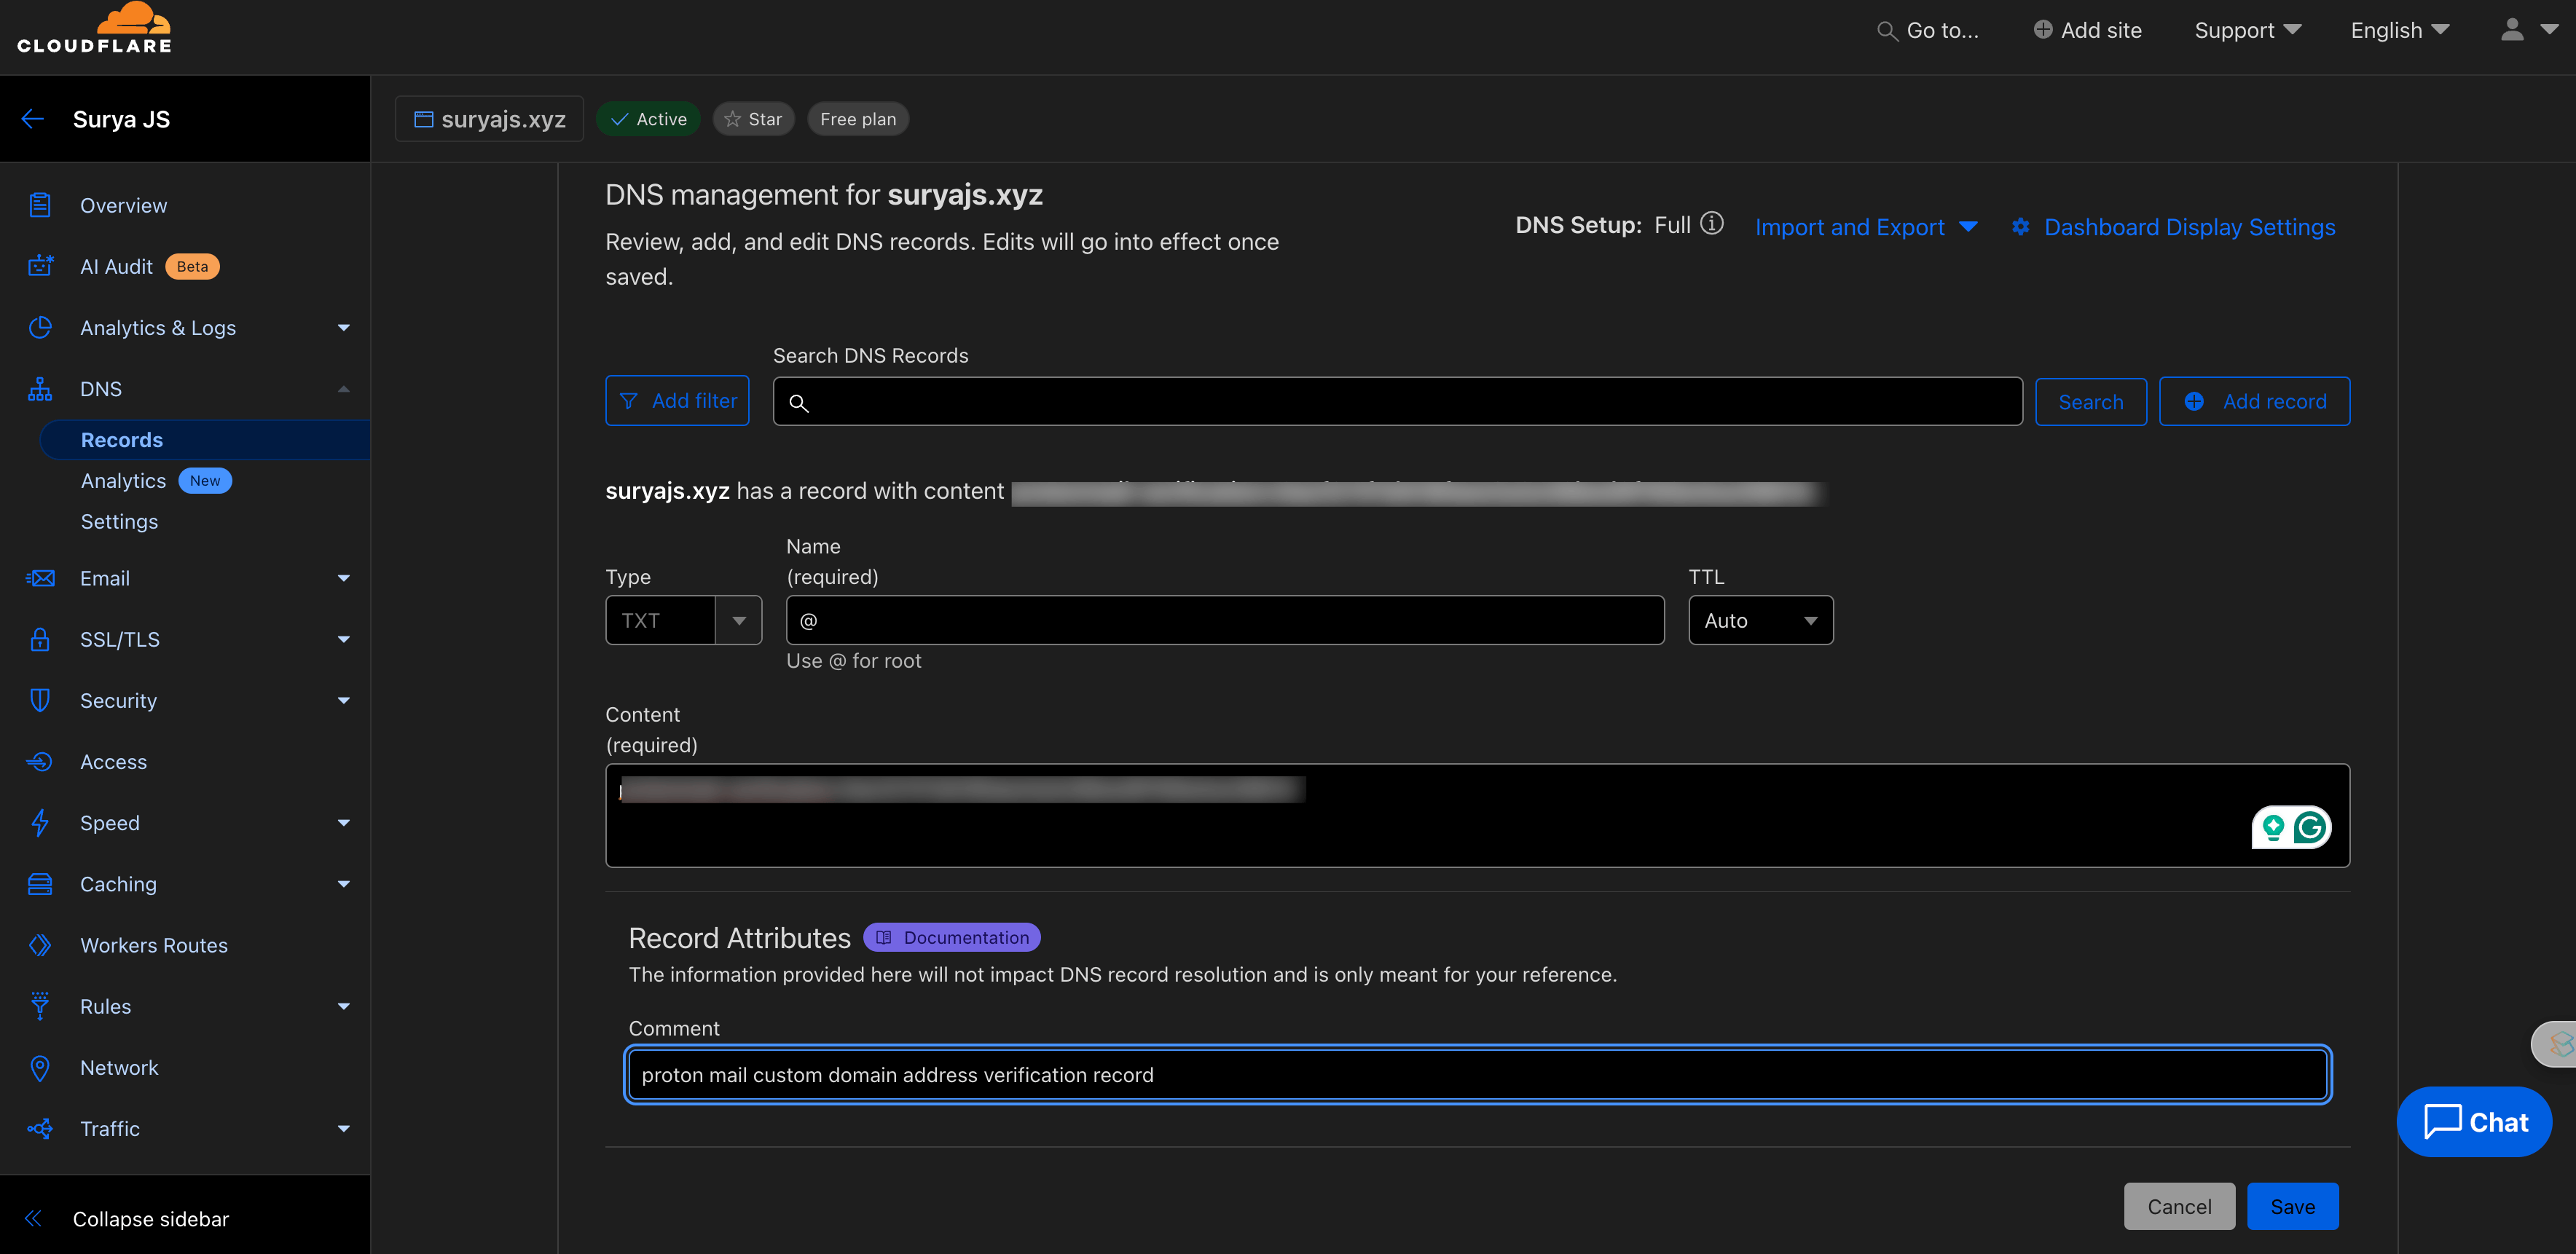
Task: Click the Network location pin icon
Action: [40, 1068]
